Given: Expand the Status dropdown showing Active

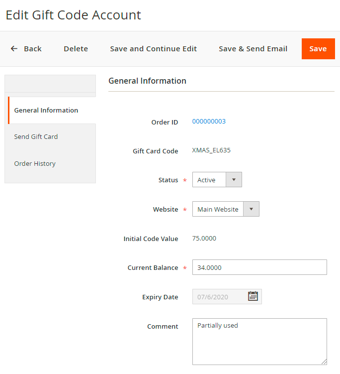Looking at the screenshot, I should coord(217,180).
